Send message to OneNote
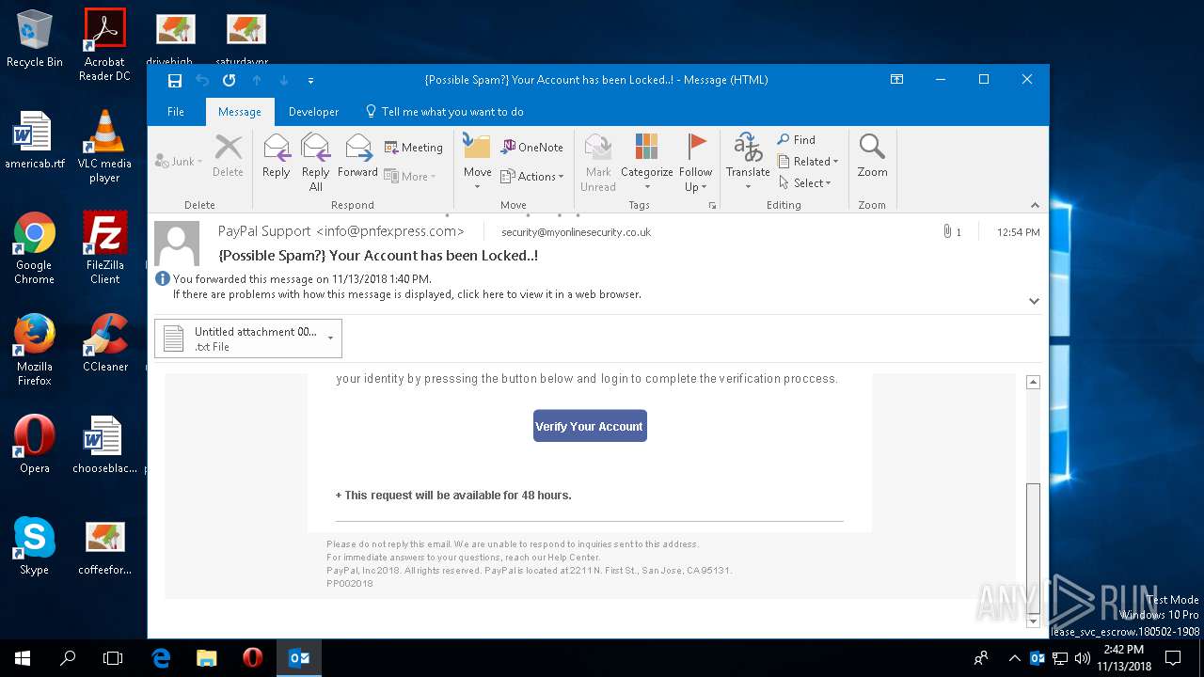Image resolution: width=1204 pixels, height=677 pixels. click(532, 148)
